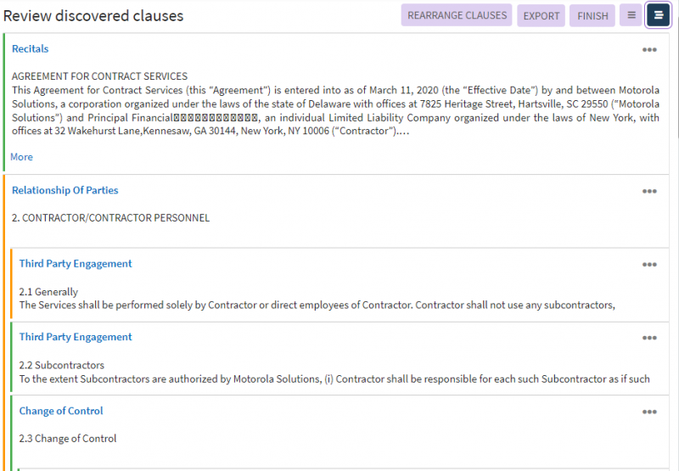Click the Review discovered clauses heading
The image size is (679, 471).
click(93, 16)
